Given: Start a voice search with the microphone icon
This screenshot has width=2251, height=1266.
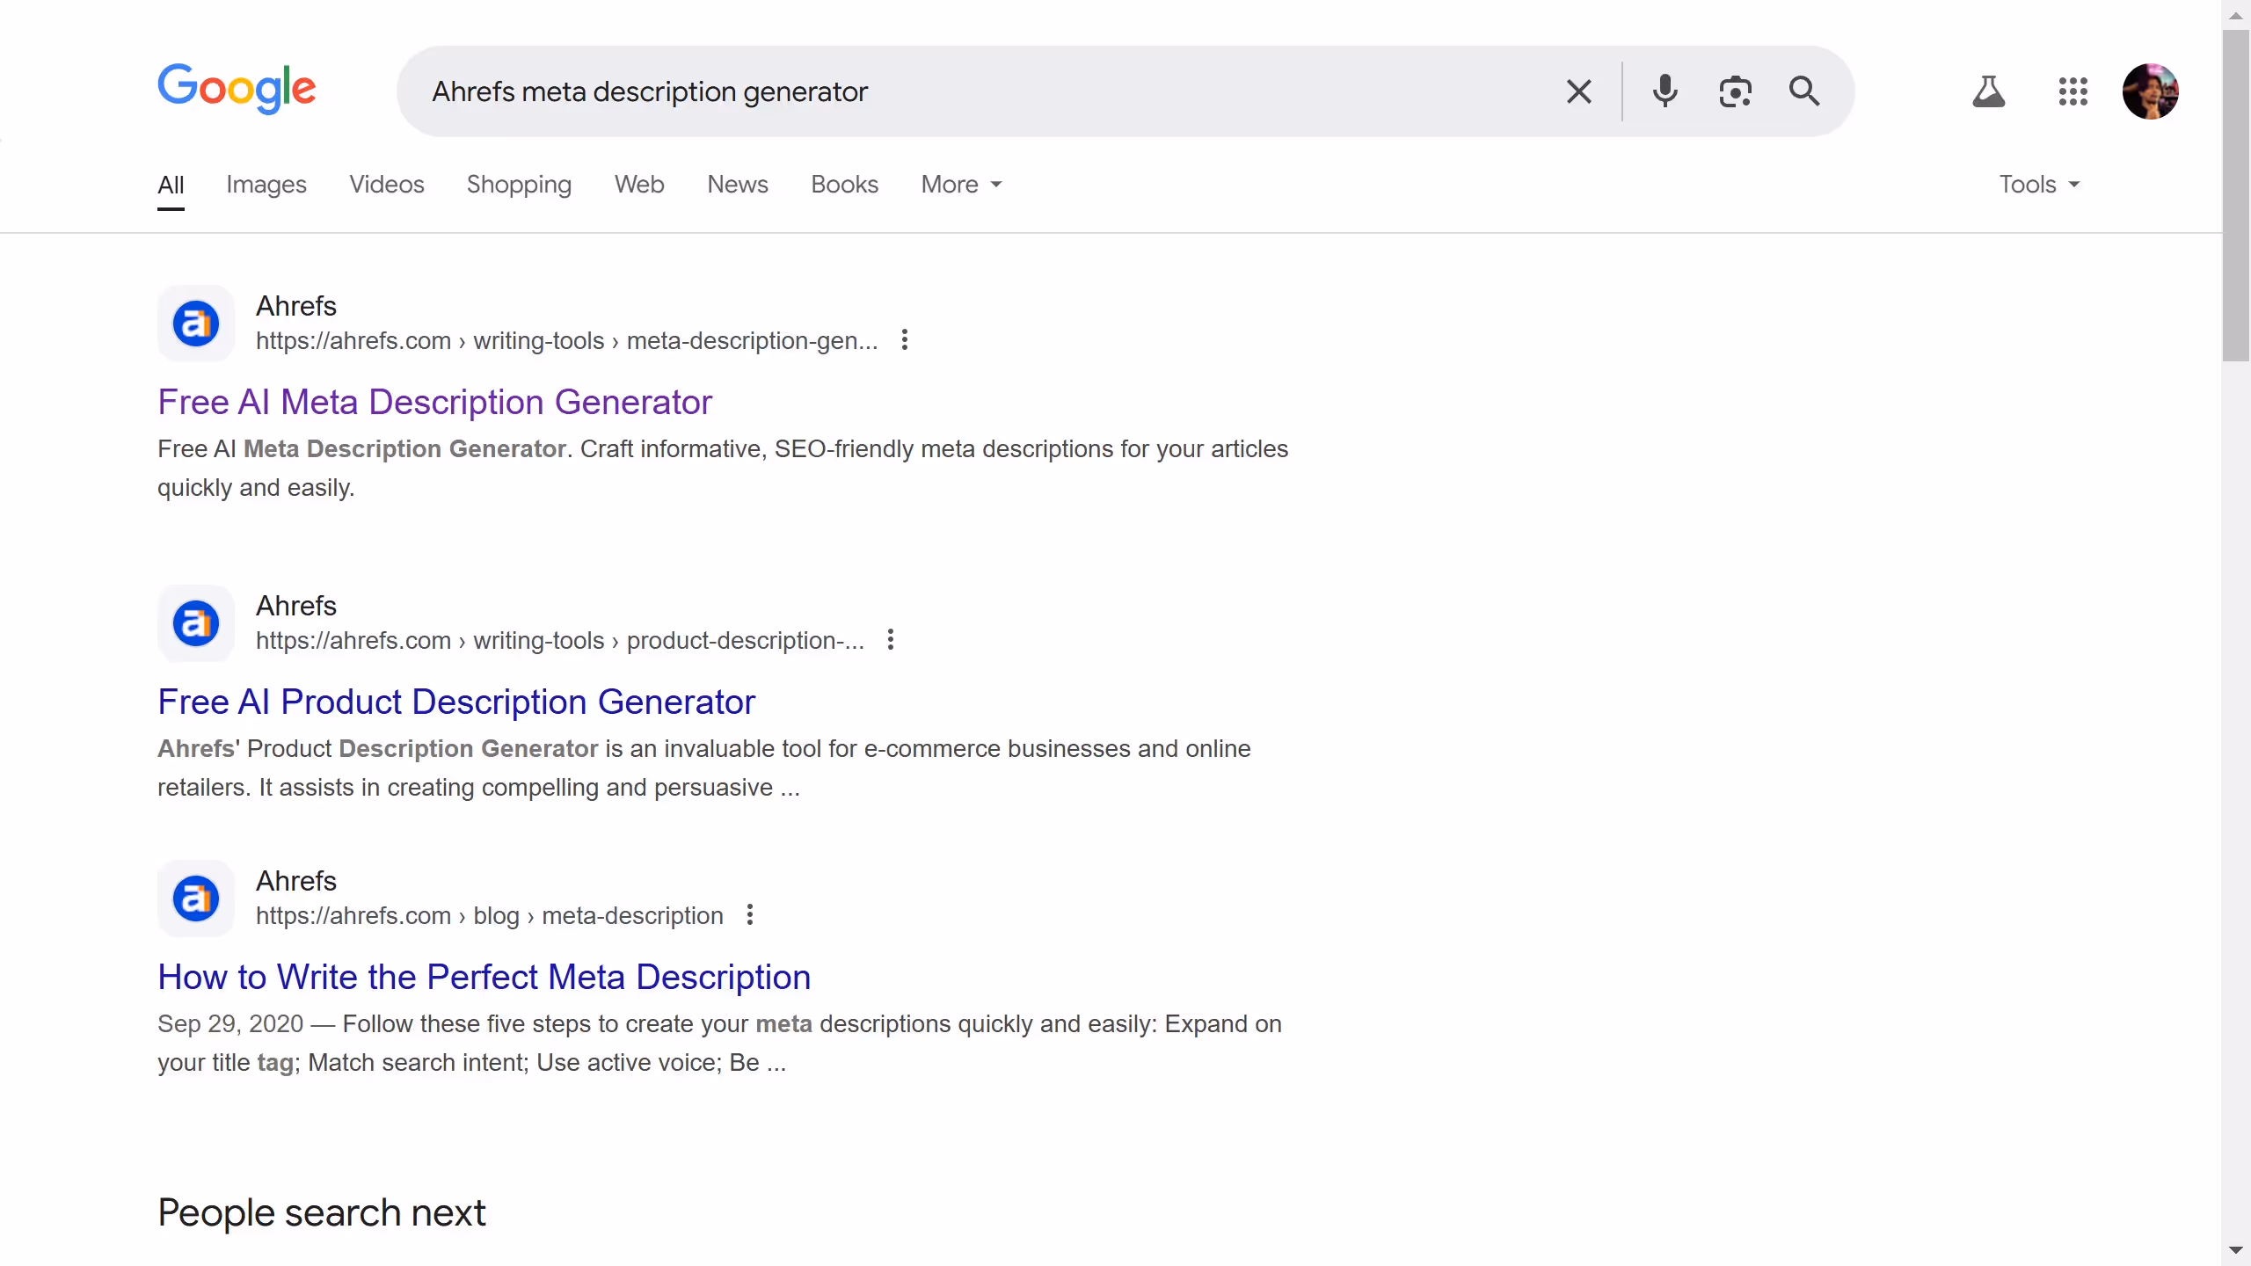Looking at the screenshot, I should (x=1665, y=91).
